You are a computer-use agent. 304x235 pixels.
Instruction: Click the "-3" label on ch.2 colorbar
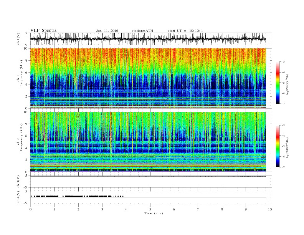[283, 125]
